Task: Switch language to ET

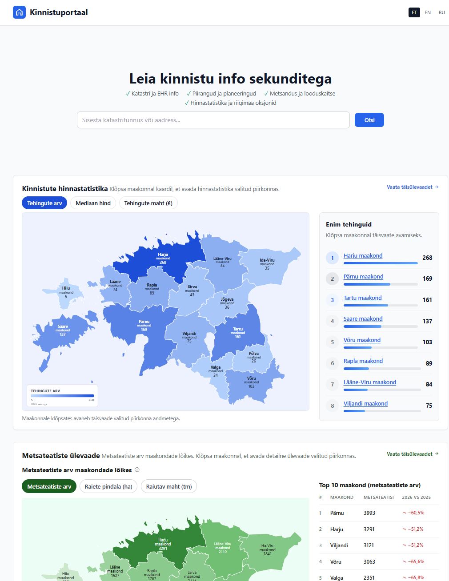Action: coord(414,12)
